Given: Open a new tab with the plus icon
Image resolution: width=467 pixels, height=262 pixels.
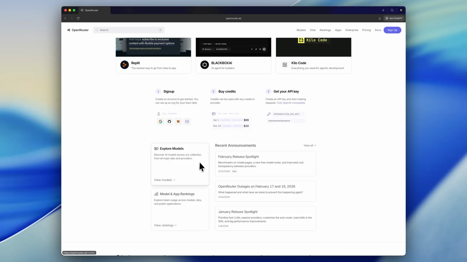Looking at the screenshot, I should click(x=383, y=10).
